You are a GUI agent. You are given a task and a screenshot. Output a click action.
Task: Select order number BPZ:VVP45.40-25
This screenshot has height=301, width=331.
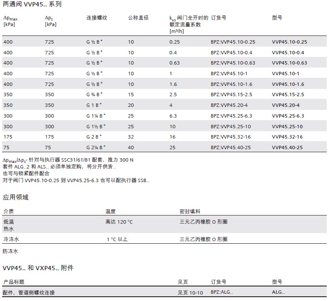231,148
